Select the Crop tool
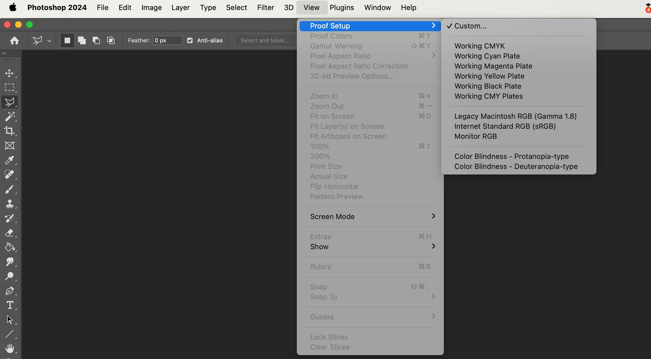This screenshot has height=359, width=651. pos(9,131)
